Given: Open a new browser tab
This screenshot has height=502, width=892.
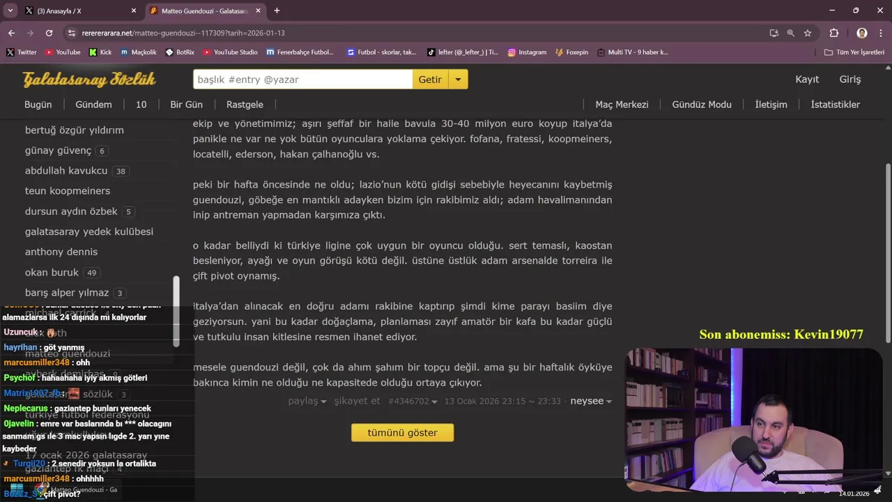Looking at the screenshot, I should (277, 10).
